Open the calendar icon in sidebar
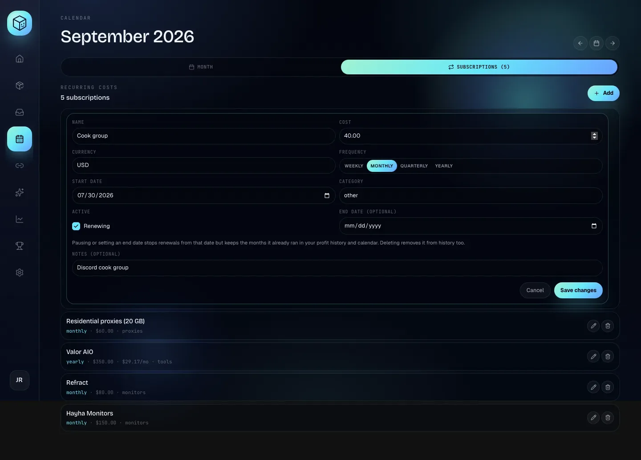 pyautogui.click(x=20, y=139)
